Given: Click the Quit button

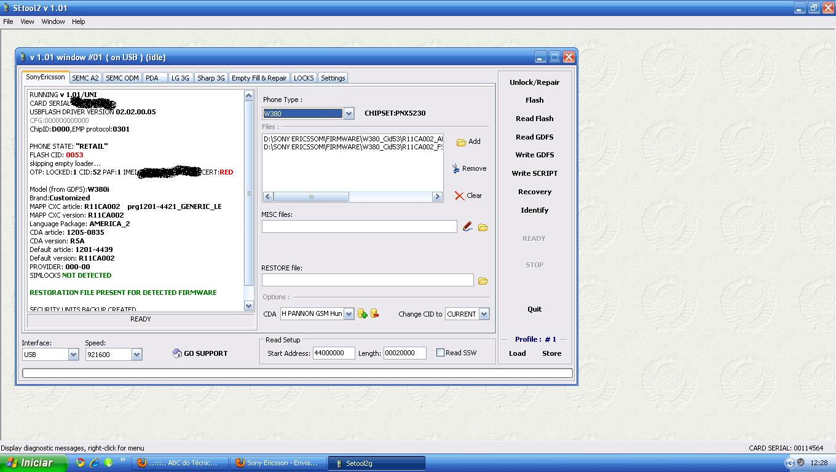Looking at the screenshot, I should [x=534, y=309].
